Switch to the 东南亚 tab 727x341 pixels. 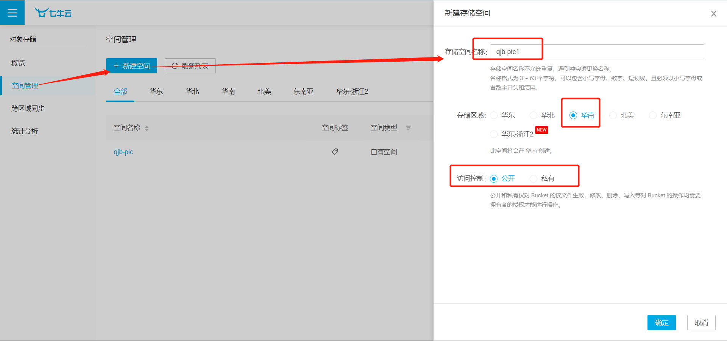coord(303,91)
